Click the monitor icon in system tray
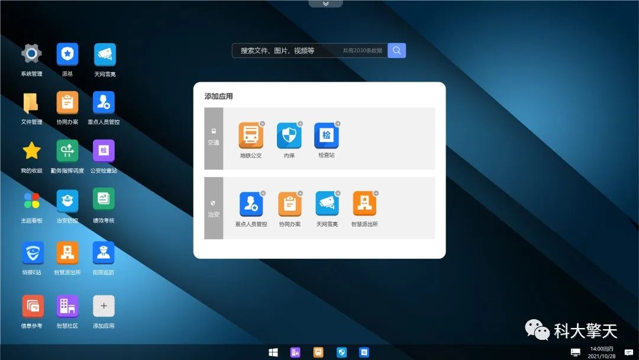This screenshot has height=360, width=639. 576,352
